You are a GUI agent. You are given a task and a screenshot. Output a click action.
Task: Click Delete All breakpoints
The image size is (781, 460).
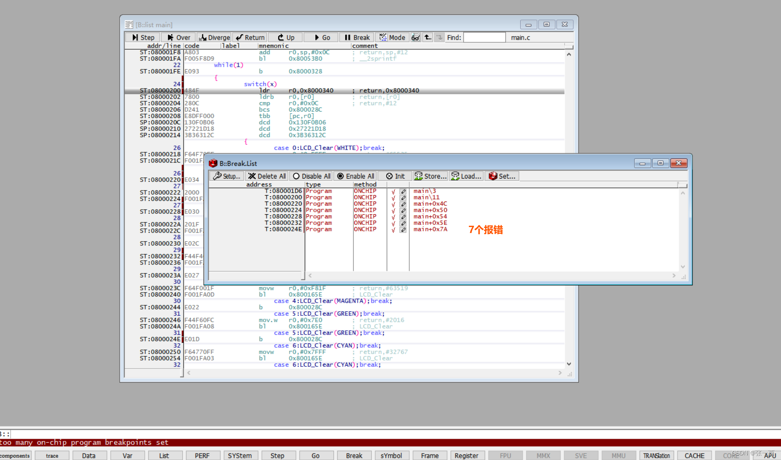coord(267,176)
